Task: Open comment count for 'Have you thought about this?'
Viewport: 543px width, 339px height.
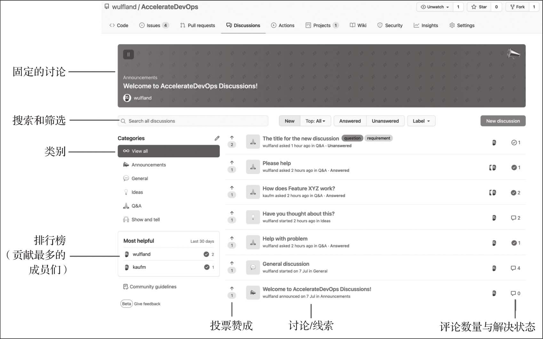Action: 516,218
